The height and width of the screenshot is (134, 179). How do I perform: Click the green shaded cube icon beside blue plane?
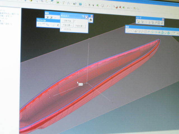point(58,3)
